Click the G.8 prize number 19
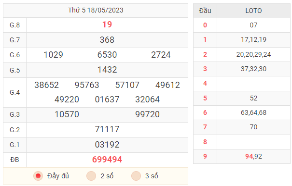This screenshot has height=186, width=292. (107, 25)
